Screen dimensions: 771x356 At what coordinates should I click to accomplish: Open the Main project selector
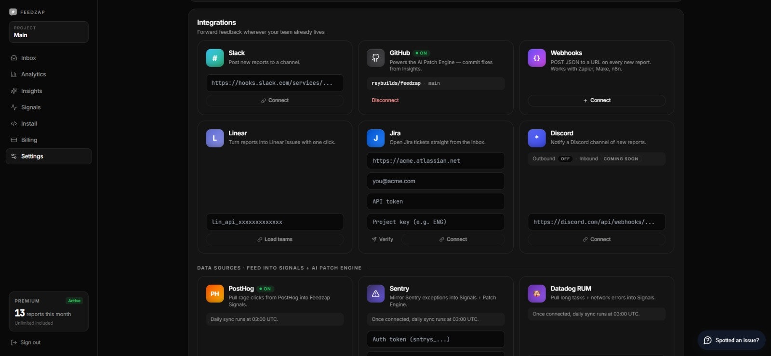click(49, 32)
